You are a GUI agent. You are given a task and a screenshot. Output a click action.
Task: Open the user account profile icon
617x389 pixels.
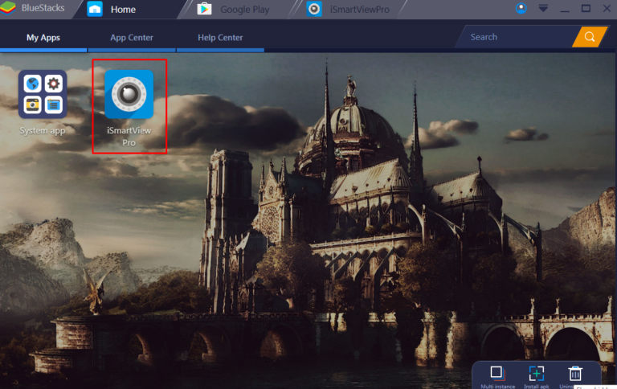click(x=521, y=9)
